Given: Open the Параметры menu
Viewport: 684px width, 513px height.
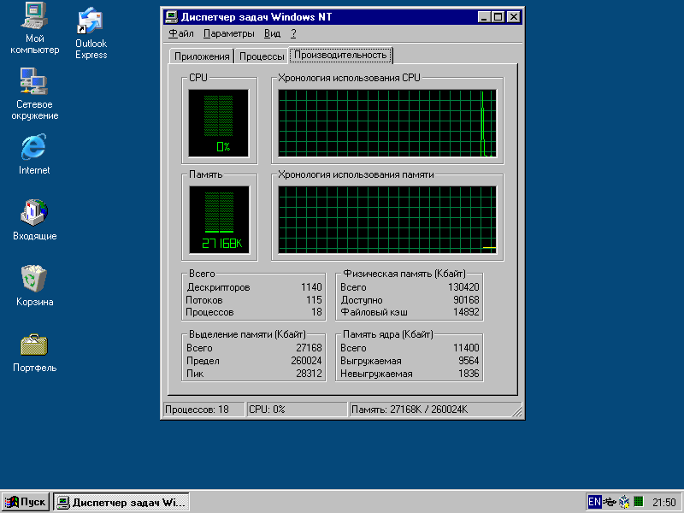Looking at the screenshot, I should 228,33.
